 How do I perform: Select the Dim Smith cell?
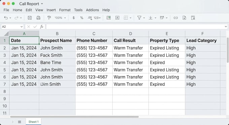tap(57, 84)
